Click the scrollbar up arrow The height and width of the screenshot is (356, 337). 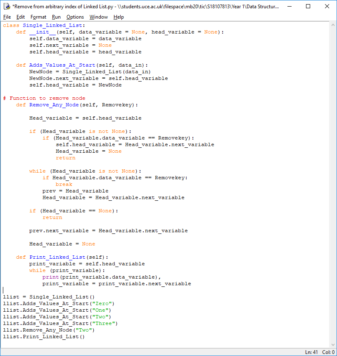333,25
